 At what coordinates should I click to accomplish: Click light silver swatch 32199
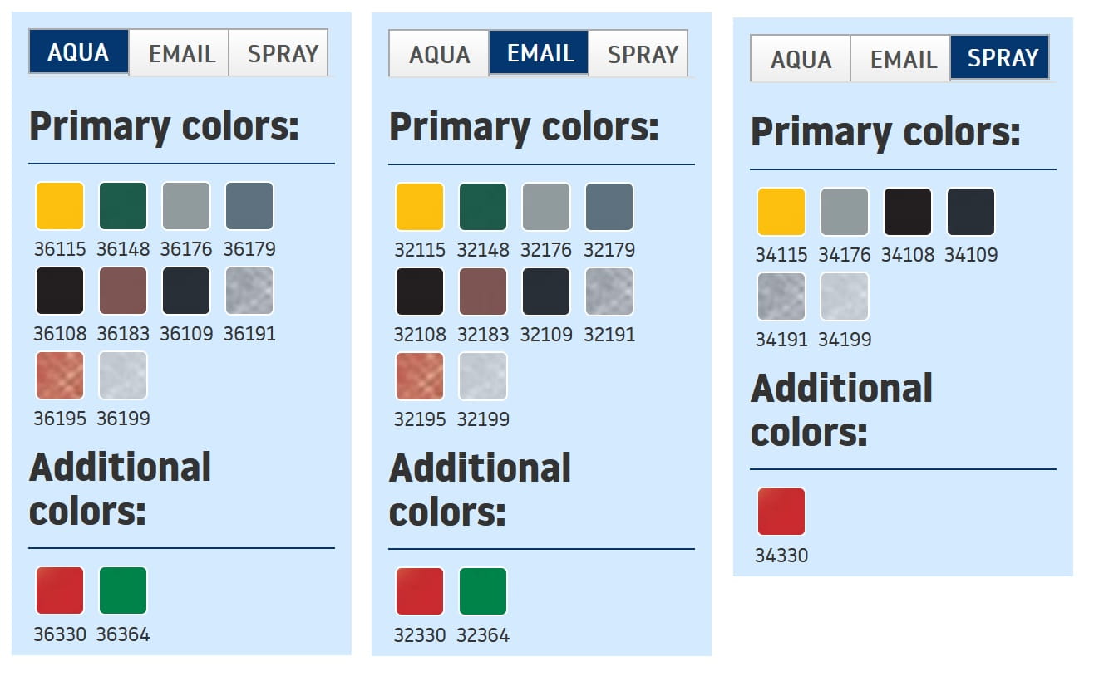[483, 376]
